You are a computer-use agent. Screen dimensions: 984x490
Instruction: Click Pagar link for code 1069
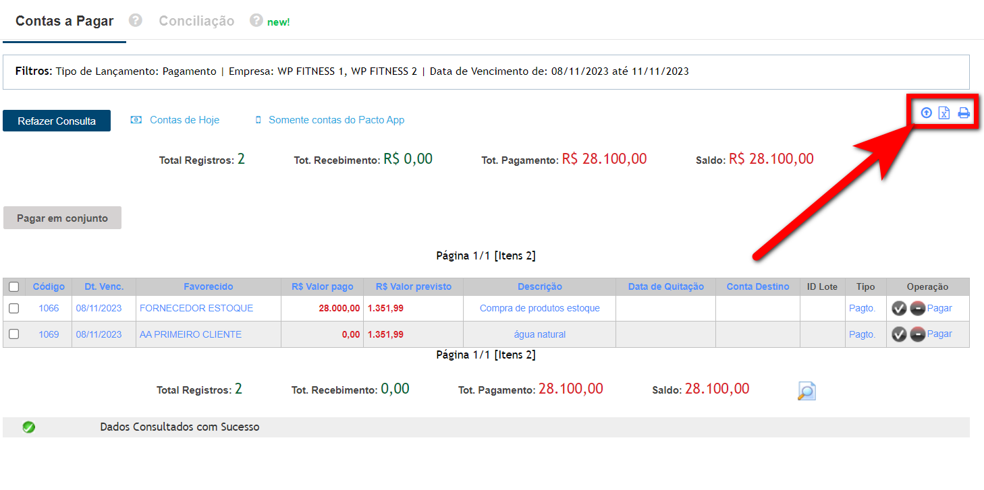pyautogui.click(x=939, y=334)
